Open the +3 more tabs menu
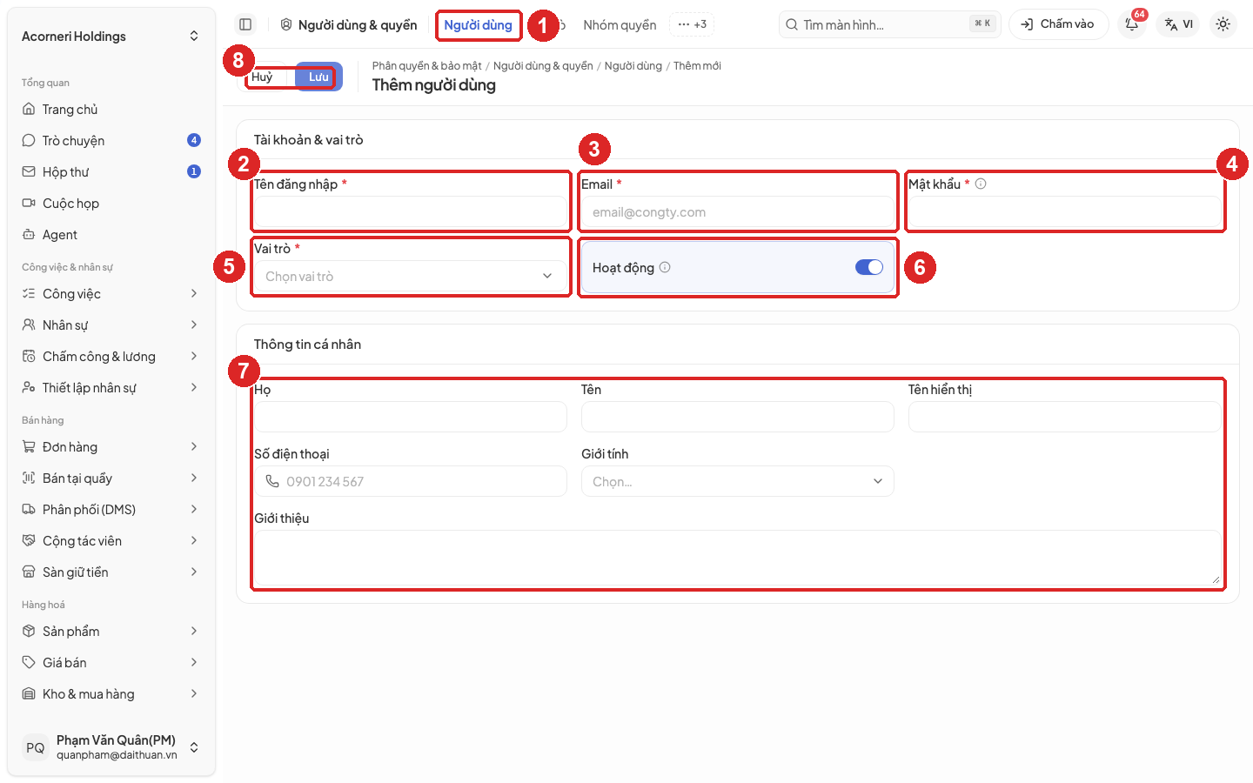The image size is (1253, 783). pyautogui.click(x=692, y=24)
